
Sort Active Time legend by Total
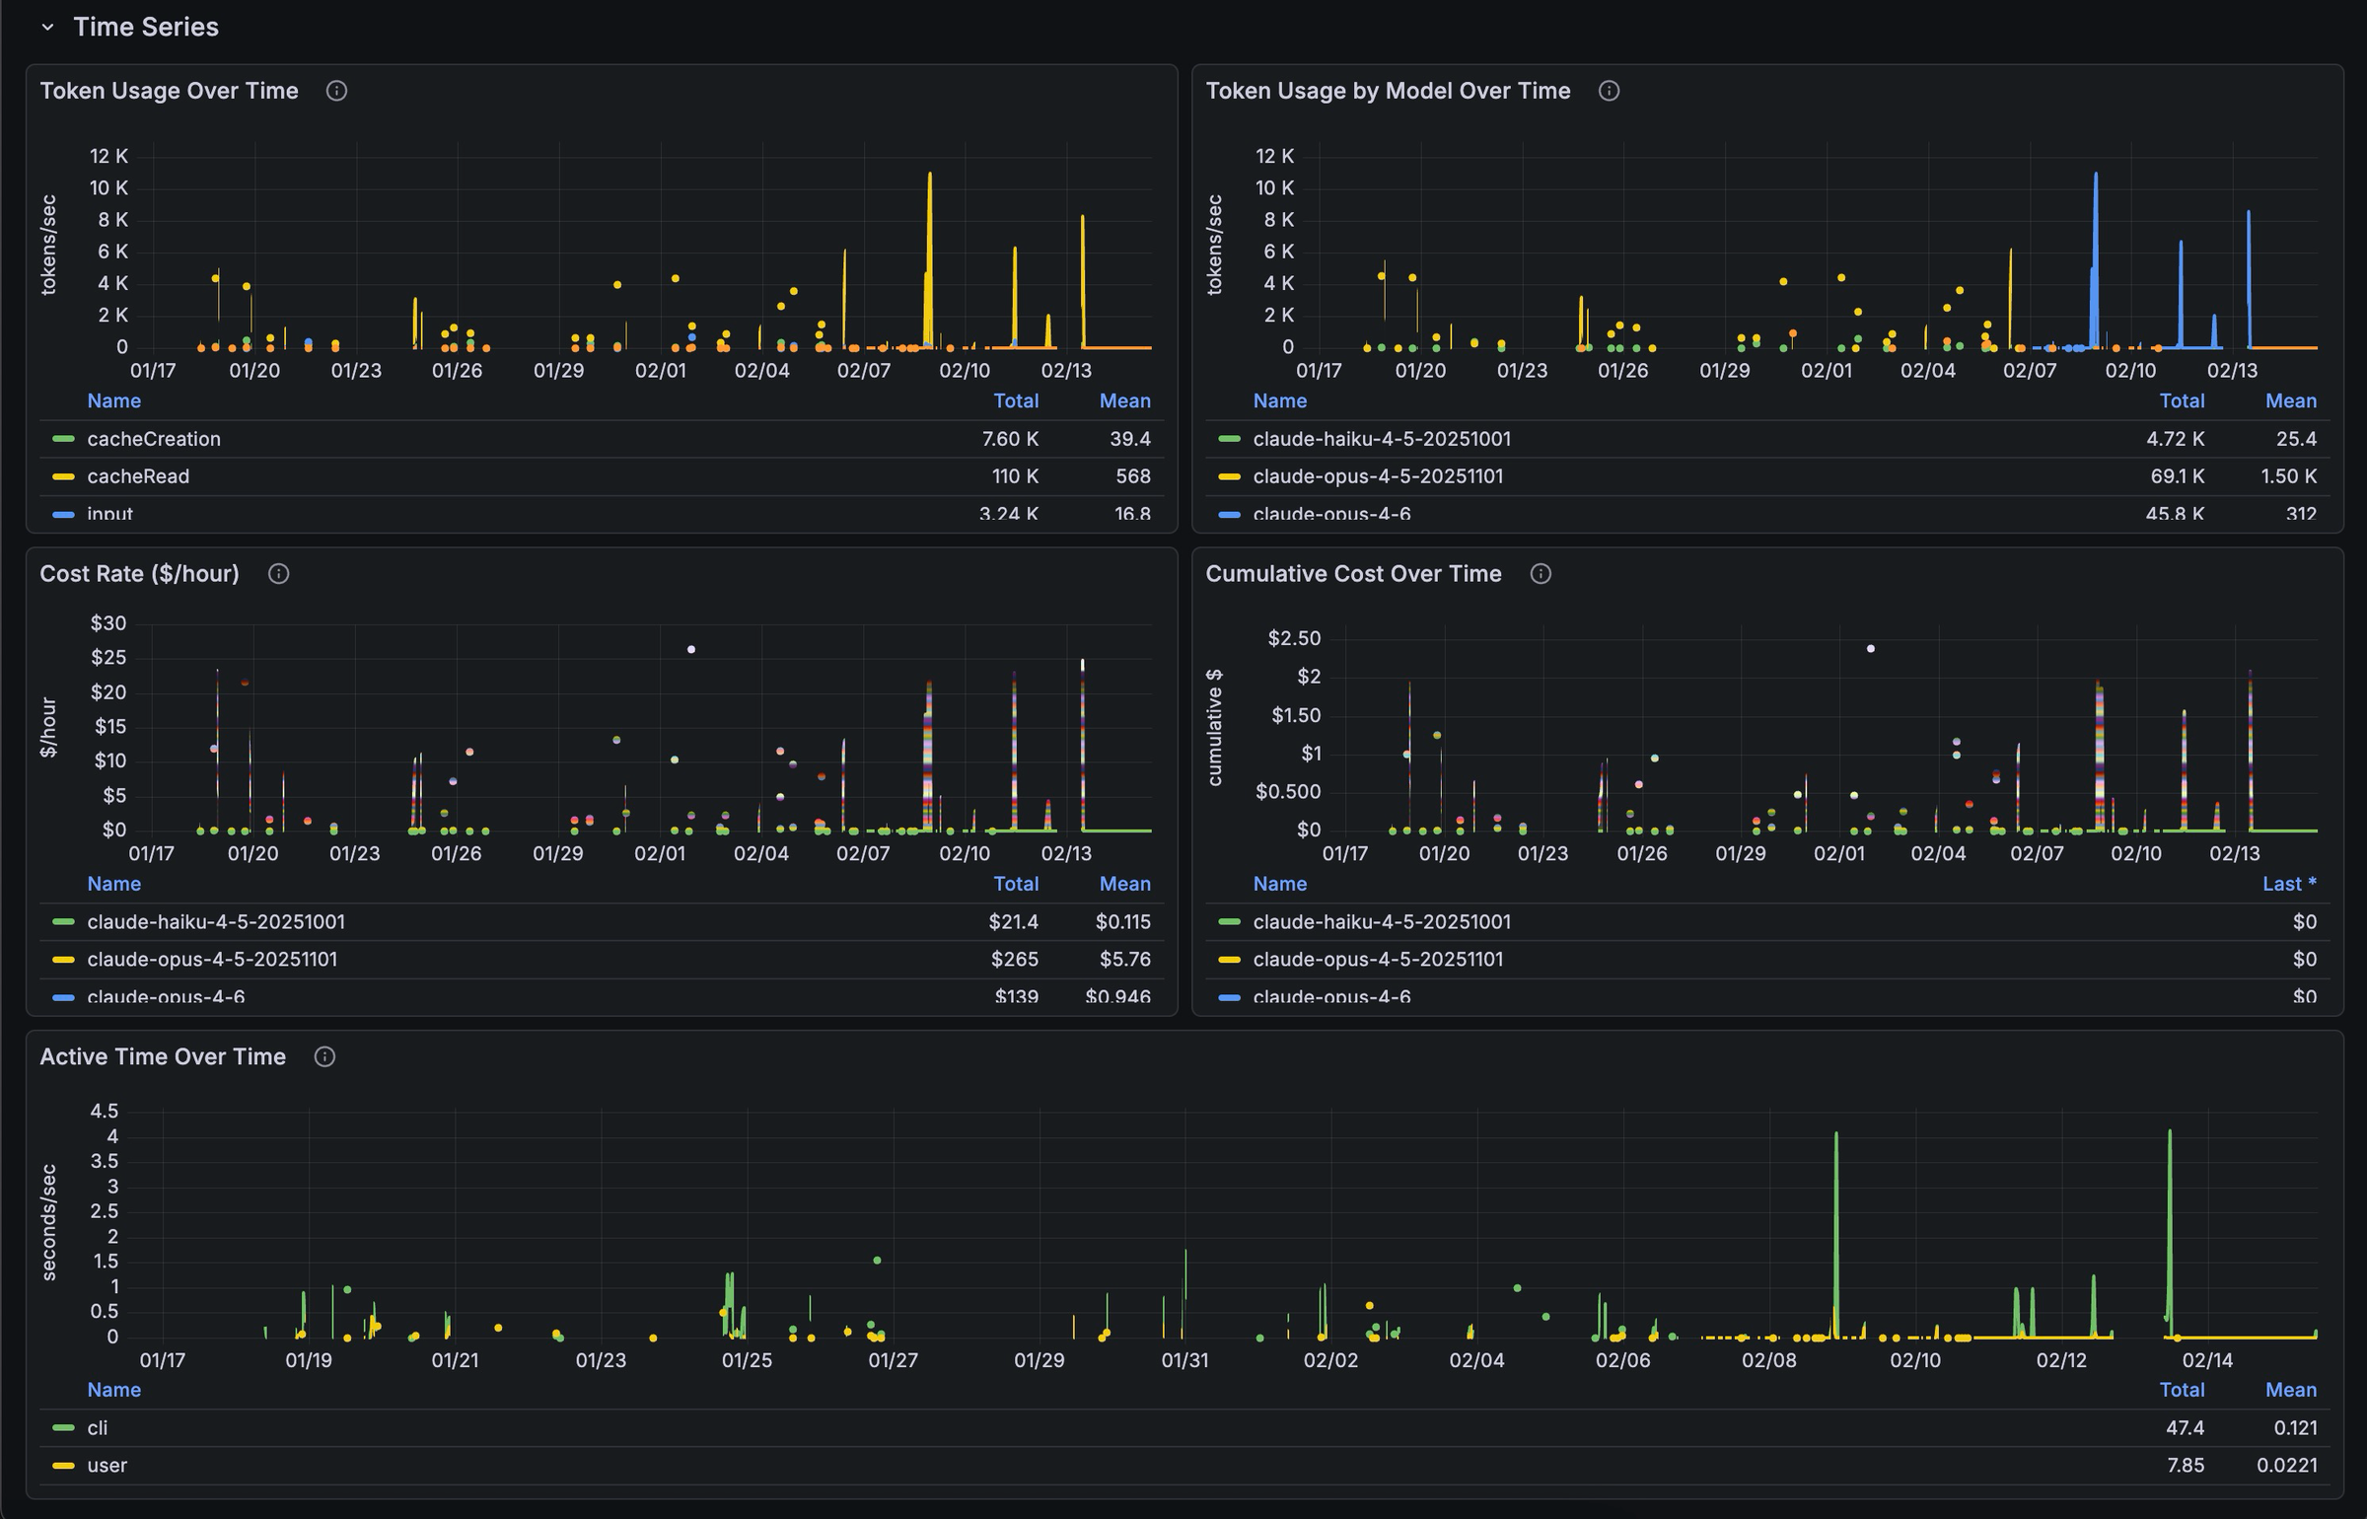point(2182,1391)
